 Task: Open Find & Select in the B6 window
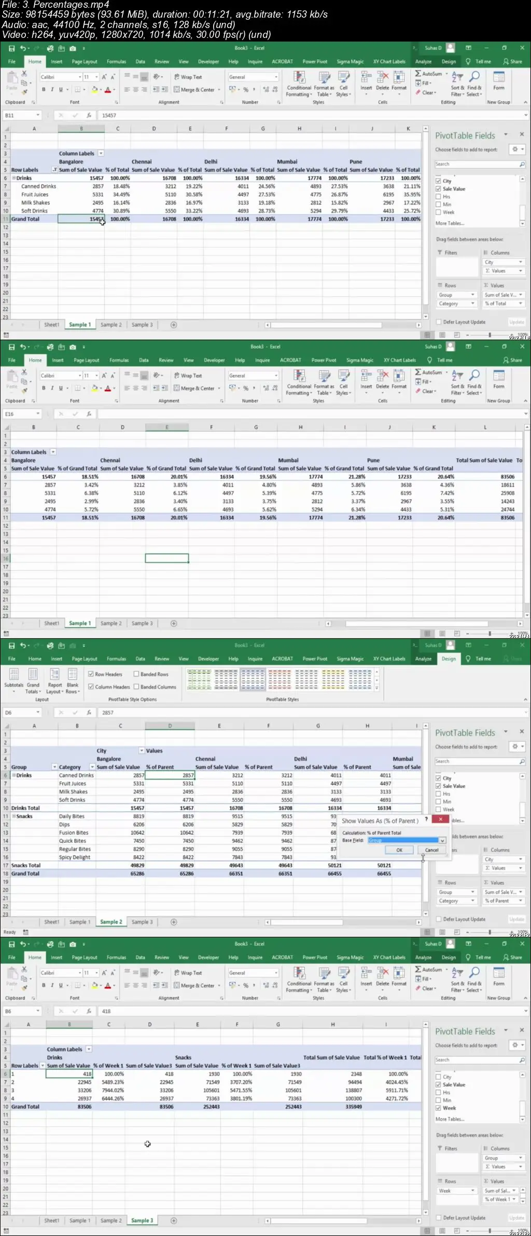point(474,979)
